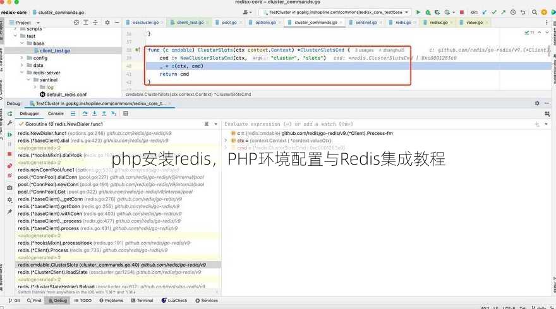
Task: Switch to sentinel.go editor tab
Action: (365, 22)
